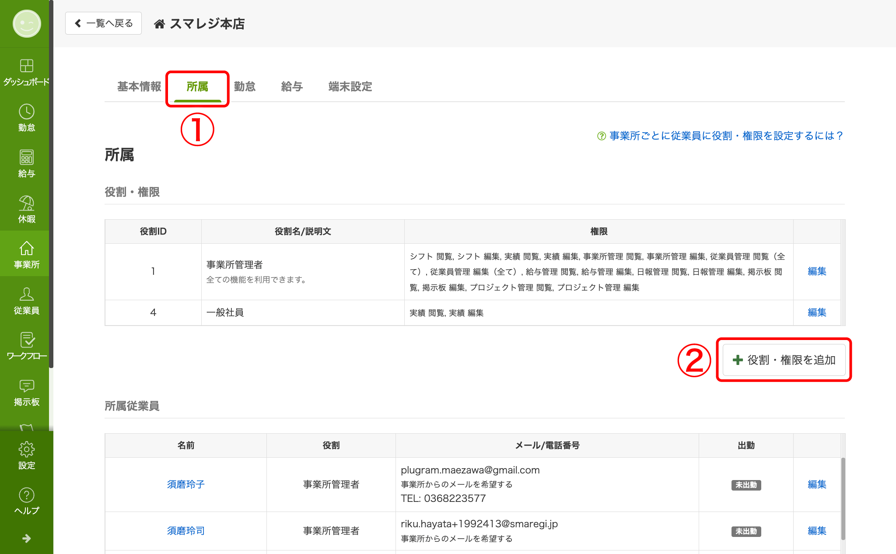Open the 勤怠 clock icon in sidebar

tap(26, 112)
